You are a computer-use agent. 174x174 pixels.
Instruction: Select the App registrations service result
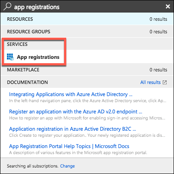point(87,57)
